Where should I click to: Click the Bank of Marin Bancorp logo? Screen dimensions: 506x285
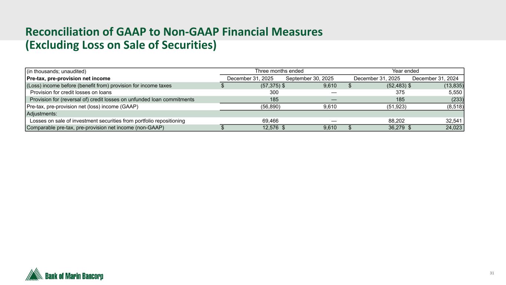coord(65,275)
